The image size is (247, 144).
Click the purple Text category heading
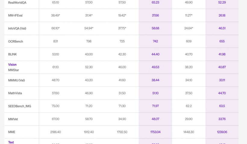click(11, 142)
